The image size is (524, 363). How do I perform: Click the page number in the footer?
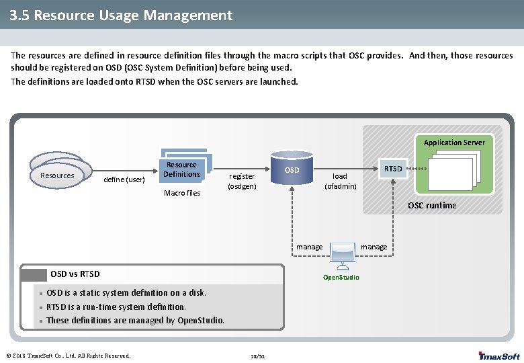(258, 357)
